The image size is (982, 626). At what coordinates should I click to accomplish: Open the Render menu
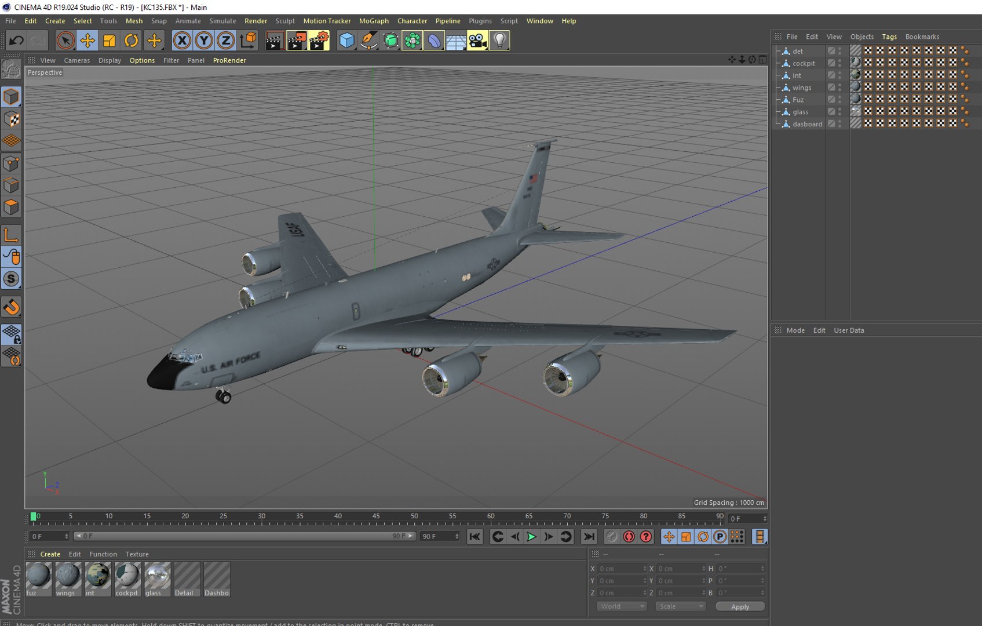pos(255,21)
